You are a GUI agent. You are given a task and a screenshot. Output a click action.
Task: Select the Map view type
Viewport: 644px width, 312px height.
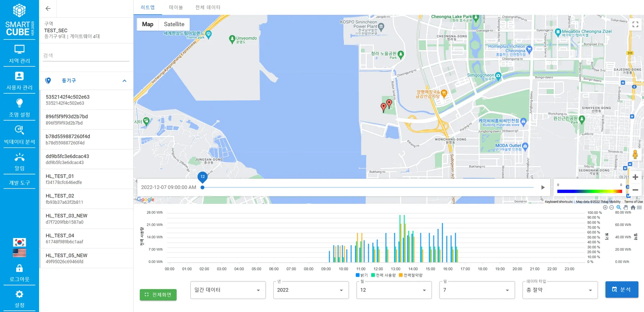click(148, 24)
